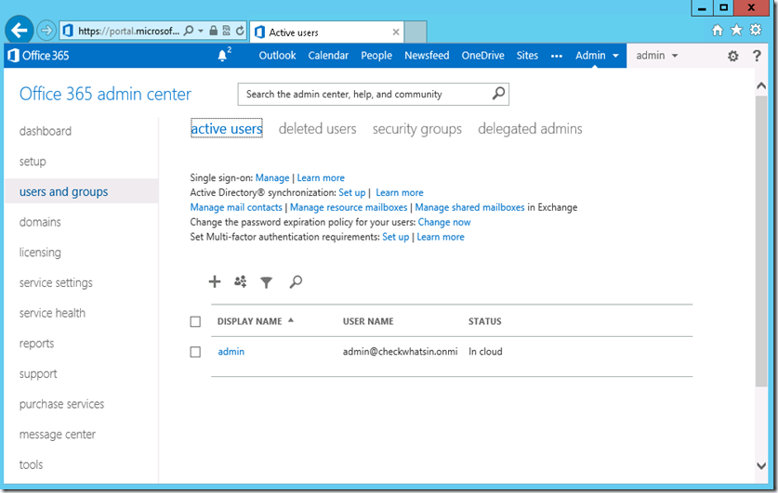Screen dimensions: 778x493
Task: Open OneDrive from top navigation
Action: coord(482,56)
